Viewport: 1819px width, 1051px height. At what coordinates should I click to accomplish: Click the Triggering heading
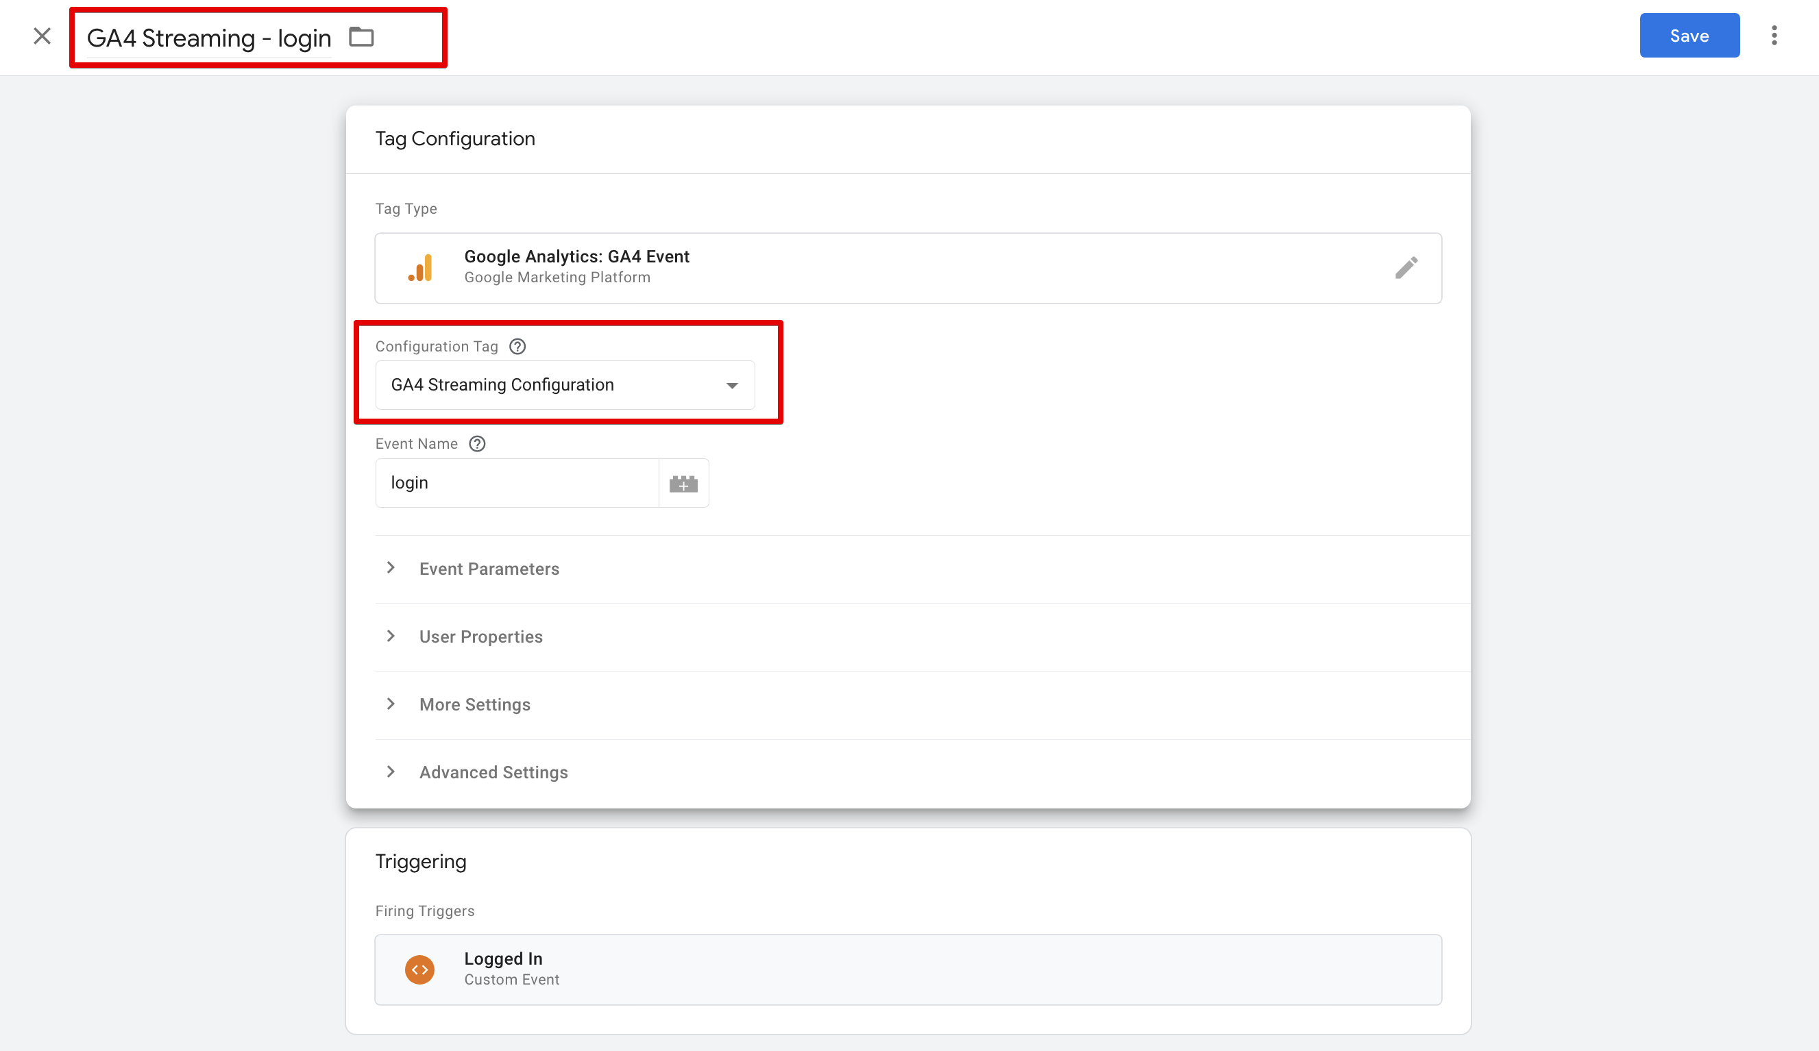421,861
